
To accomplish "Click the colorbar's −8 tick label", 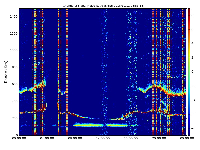I will 193,128.
